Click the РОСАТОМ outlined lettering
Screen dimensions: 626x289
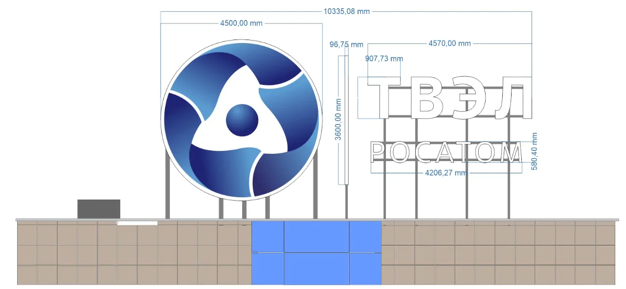click(446, 152)
